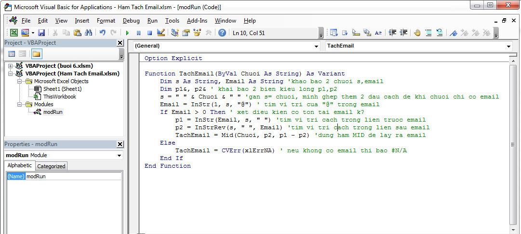
Task: Close the Project - VBAProject pane
Action: point(120,43)
